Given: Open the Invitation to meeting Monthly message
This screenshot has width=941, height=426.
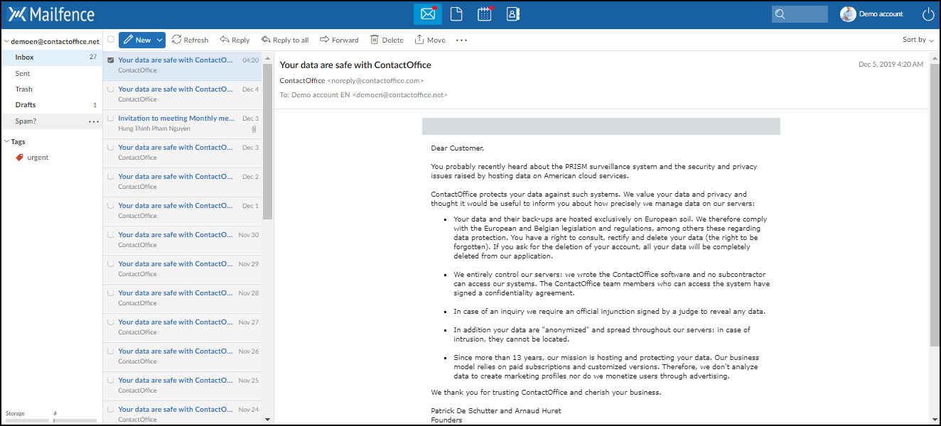Looking at the screenshot, I should coord(183,124).
